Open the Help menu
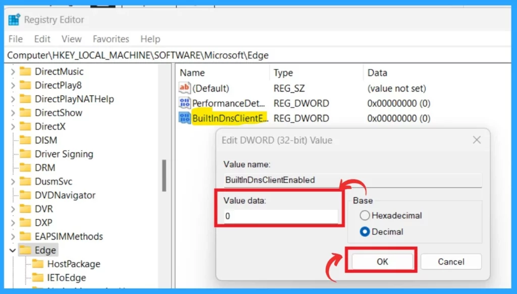The width and height of the screenshot is (517, 294). [x=150, y=39]
